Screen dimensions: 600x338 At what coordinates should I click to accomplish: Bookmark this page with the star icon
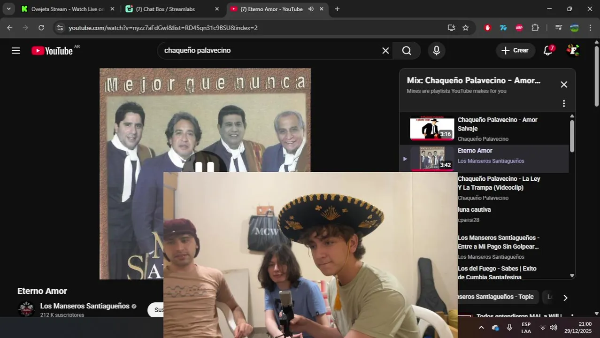tap(466, 28)
